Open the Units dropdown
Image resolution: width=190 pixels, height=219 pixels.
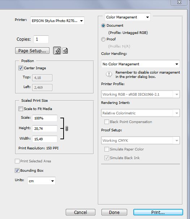[42, 181]
